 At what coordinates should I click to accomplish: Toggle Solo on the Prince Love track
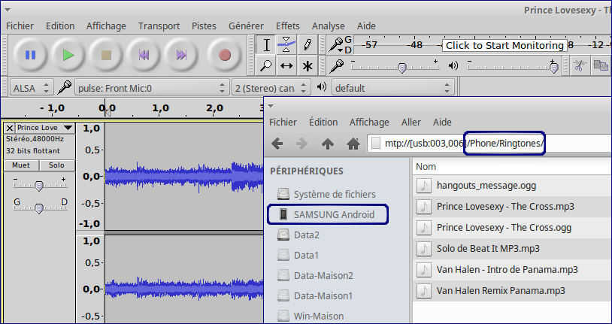(56, 165)
